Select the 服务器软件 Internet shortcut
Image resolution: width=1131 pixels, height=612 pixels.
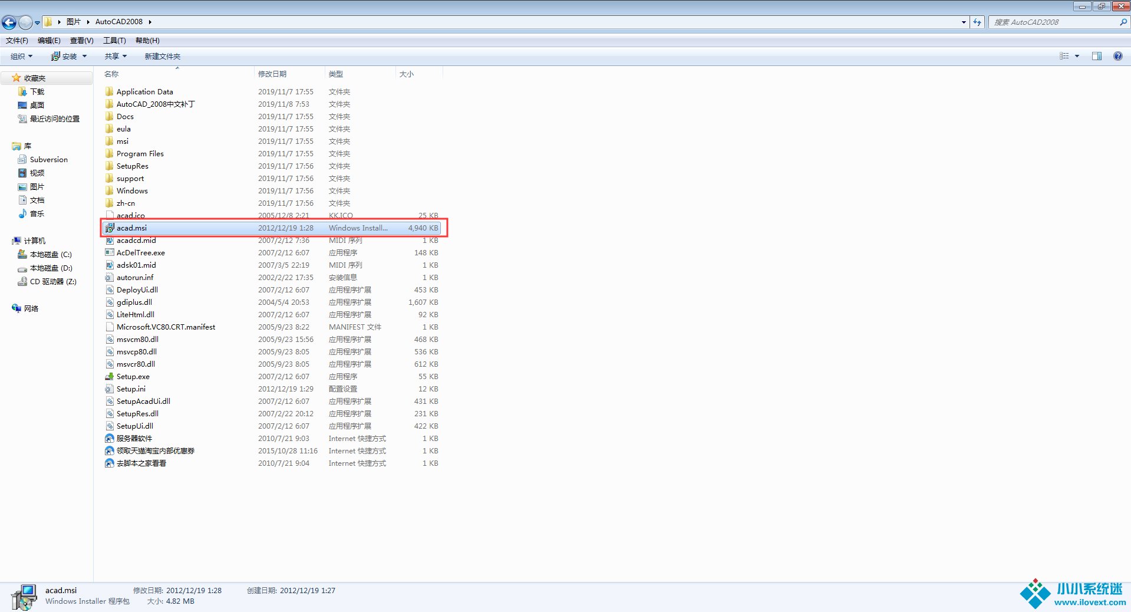(x=134, y=439)
